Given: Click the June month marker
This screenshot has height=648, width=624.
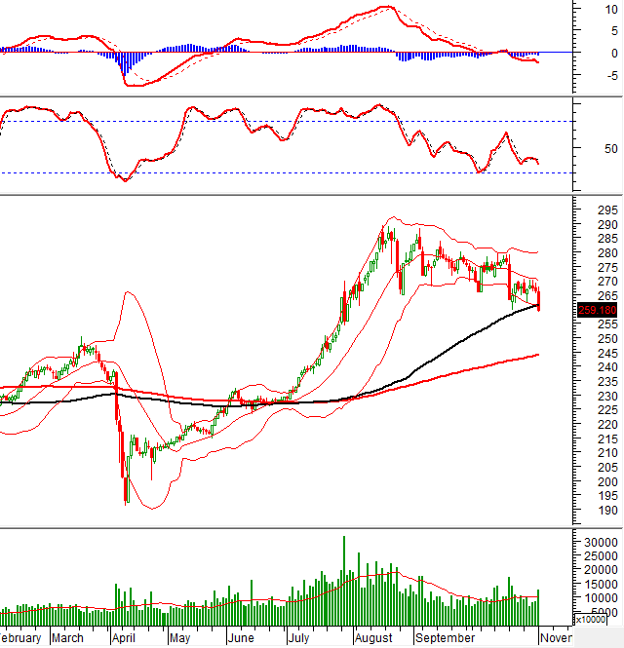Looking at the screenshot, I should click(239, 638).
